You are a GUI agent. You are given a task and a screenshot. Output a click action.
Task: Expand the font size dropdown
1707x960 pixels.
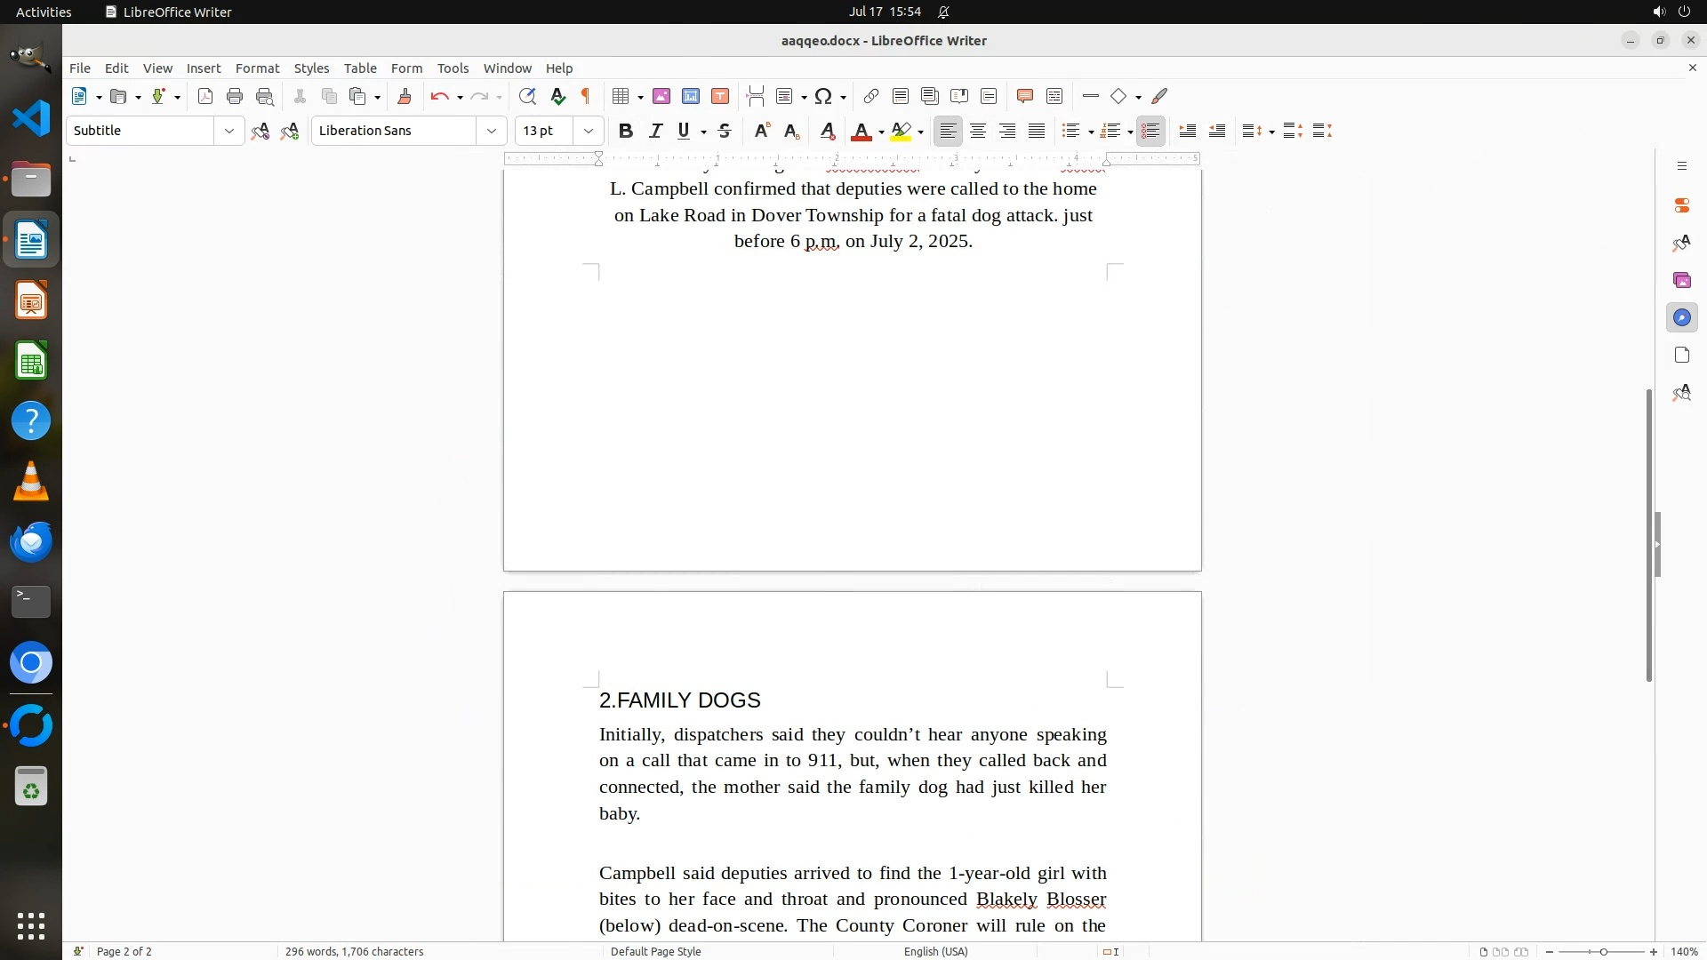[x=588, y=132]
